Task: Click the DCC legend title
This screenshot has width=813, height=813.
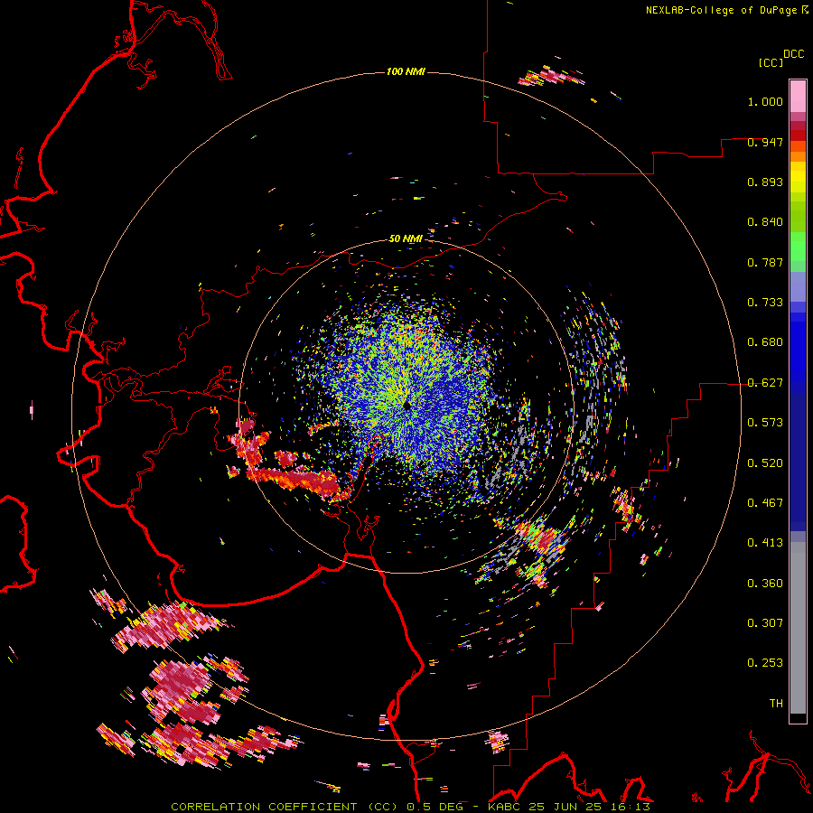Action: pyautogui.click(x=794, y=54)
